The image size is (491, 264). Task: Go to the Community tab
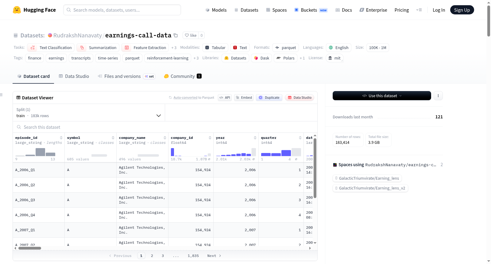183,76
